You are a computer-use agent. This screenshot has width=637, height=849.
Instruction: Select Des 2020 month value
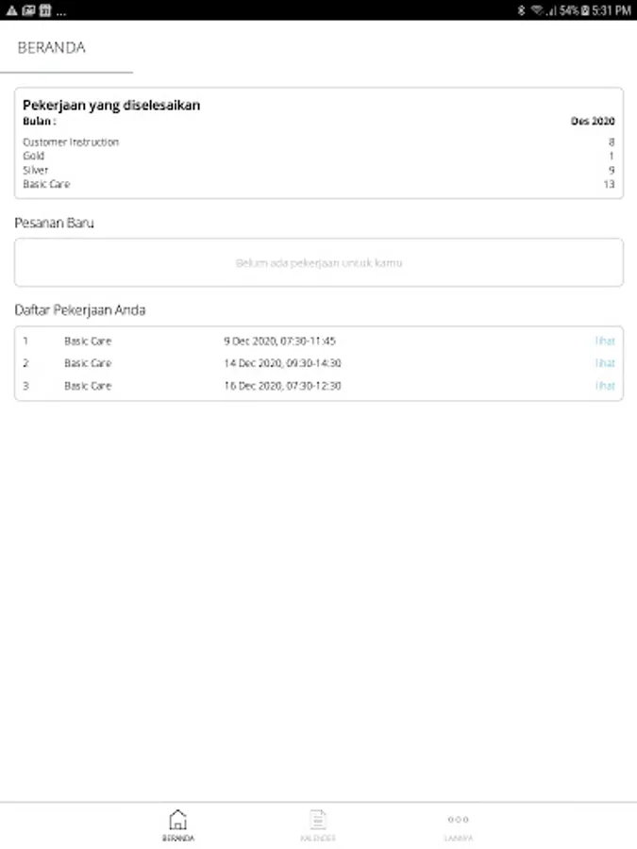593,122
